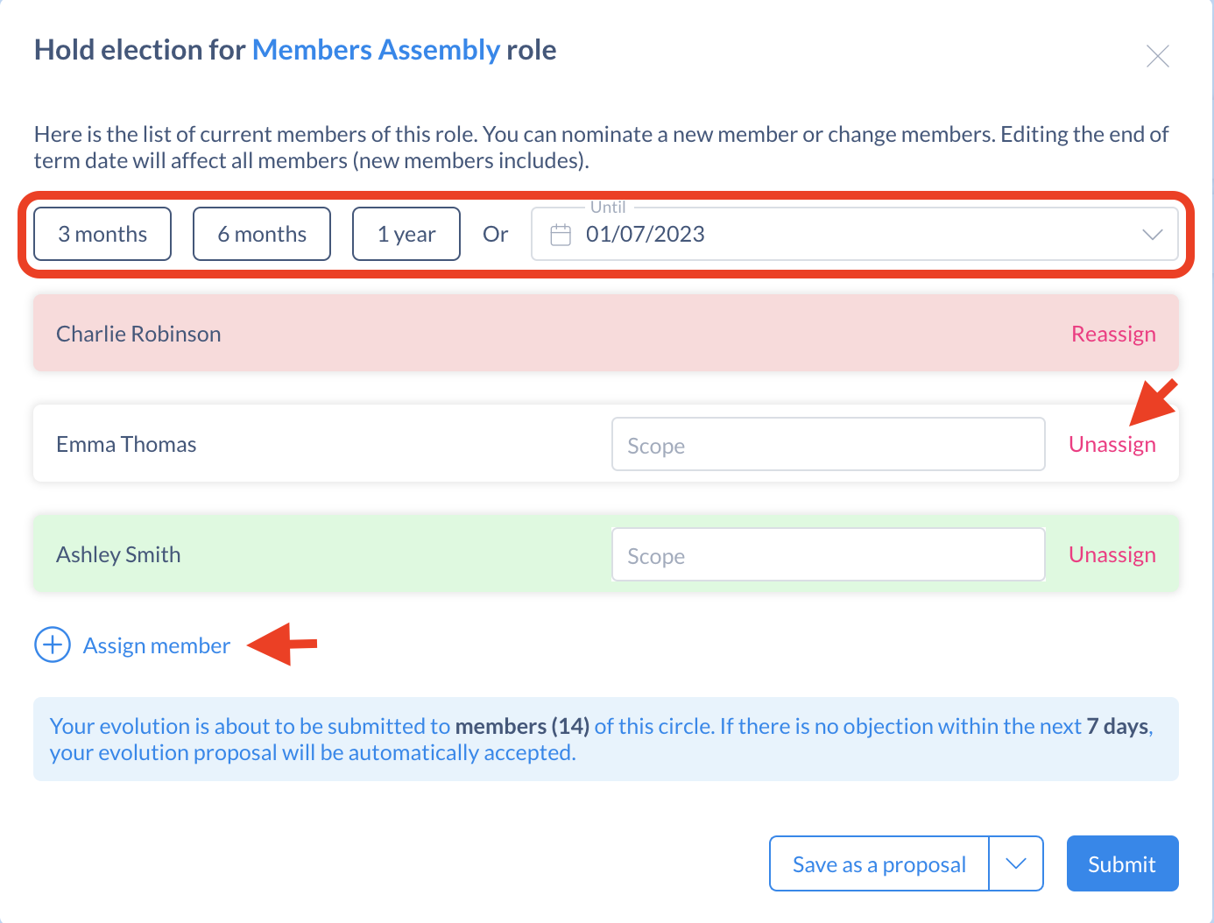Click the Save as a proposal button

pos(879,863)
